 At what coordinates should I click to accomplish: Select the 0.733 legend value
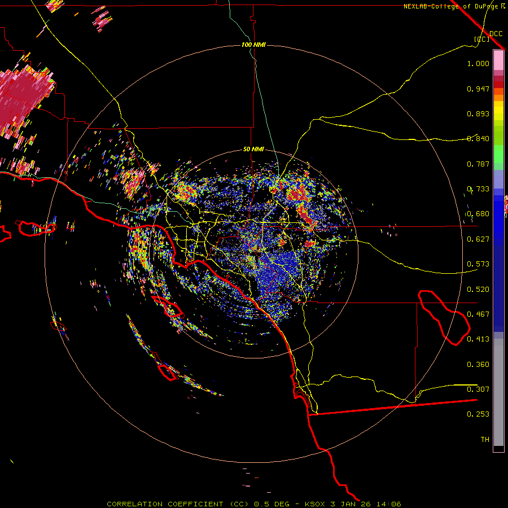pyautogui.click(x=478, y=189)
